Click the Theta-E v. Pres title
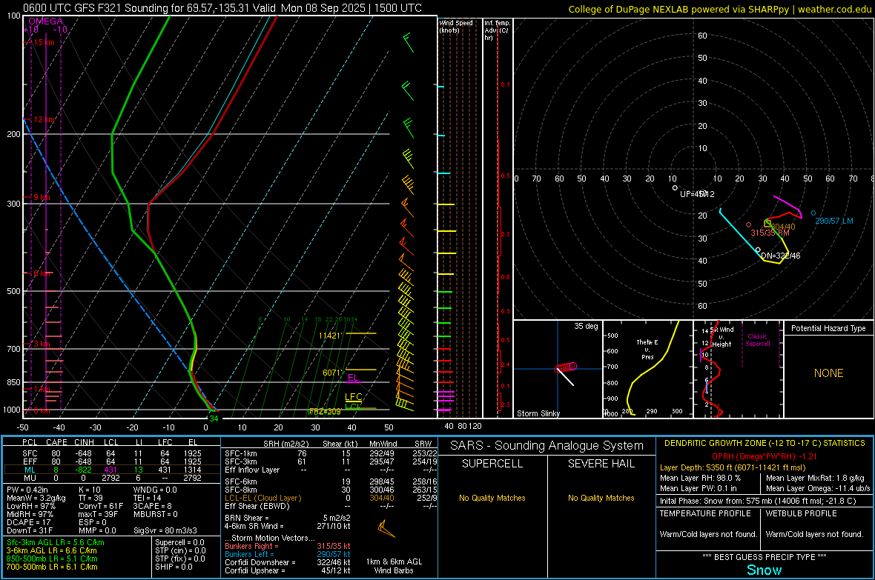 (x=647, y=349)
